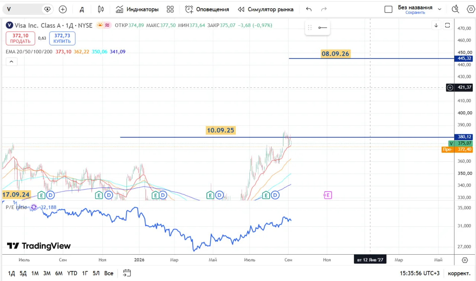Image resolution: width=476 pixels, height=281 pixels.
Task: Click the ПРОДАТЬ 372,10 button
Action: [x=20, y=38]
